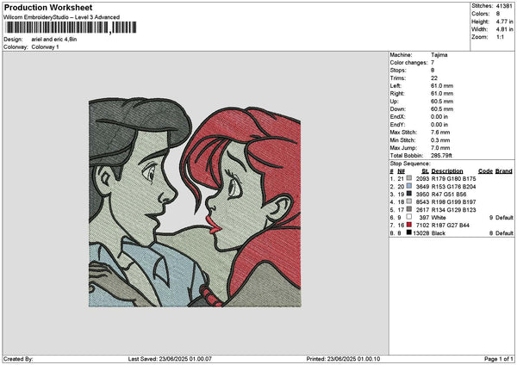The height and width of the screenshot is (365, 517).
Task: Click the Colorway 1 value
Action: pos(43,46)
